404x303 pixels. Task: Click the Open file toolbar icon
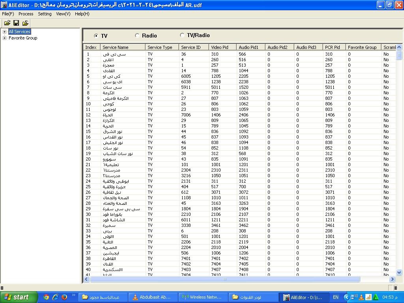(7, 23)
